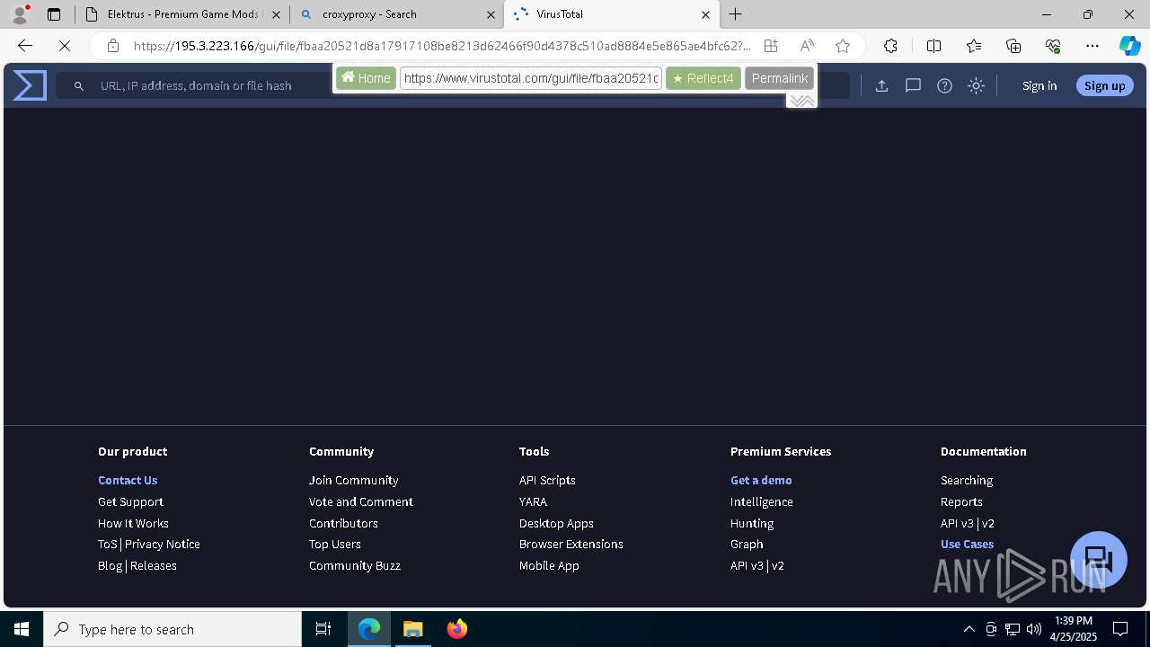
Task: Click the Sign up button
Action: click(x=1104, y=85)
